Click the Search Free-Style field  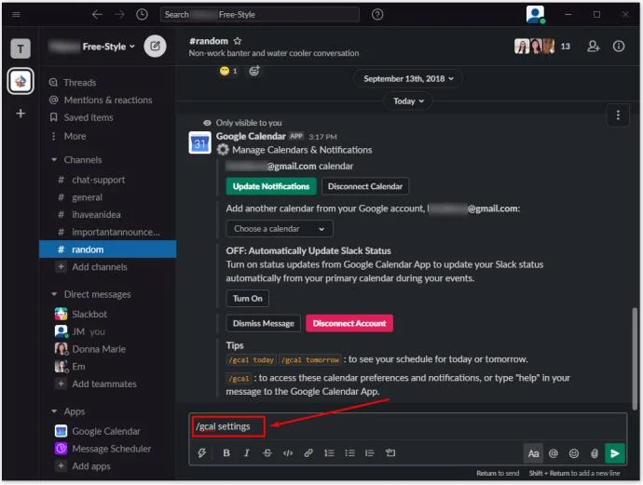[x=260, y=15]
